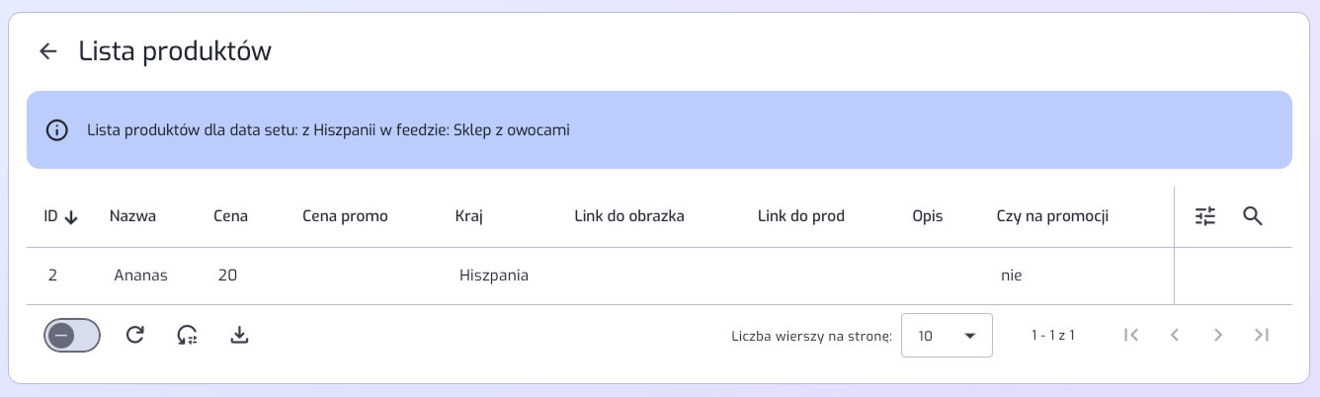1320x397 pixels.
Task: Download the product list
Action: (239, 336)
